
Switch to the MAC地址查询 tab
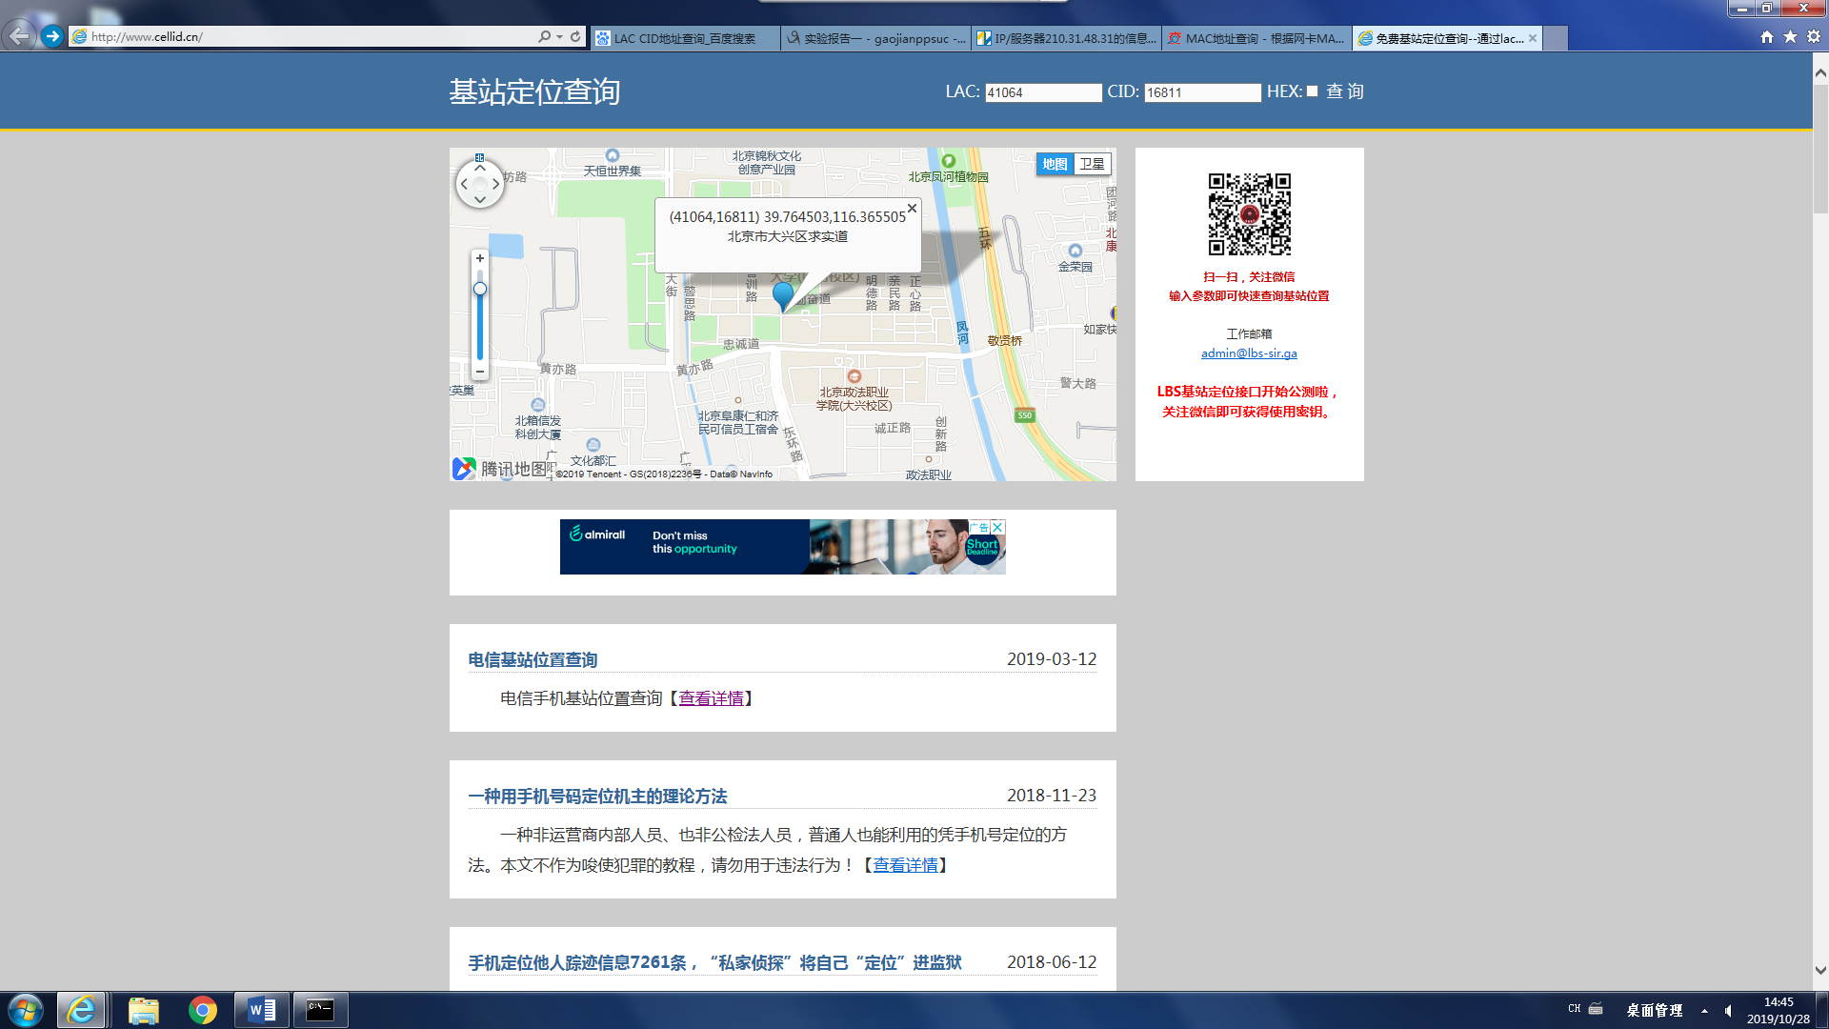click(x=1256, y=38)
